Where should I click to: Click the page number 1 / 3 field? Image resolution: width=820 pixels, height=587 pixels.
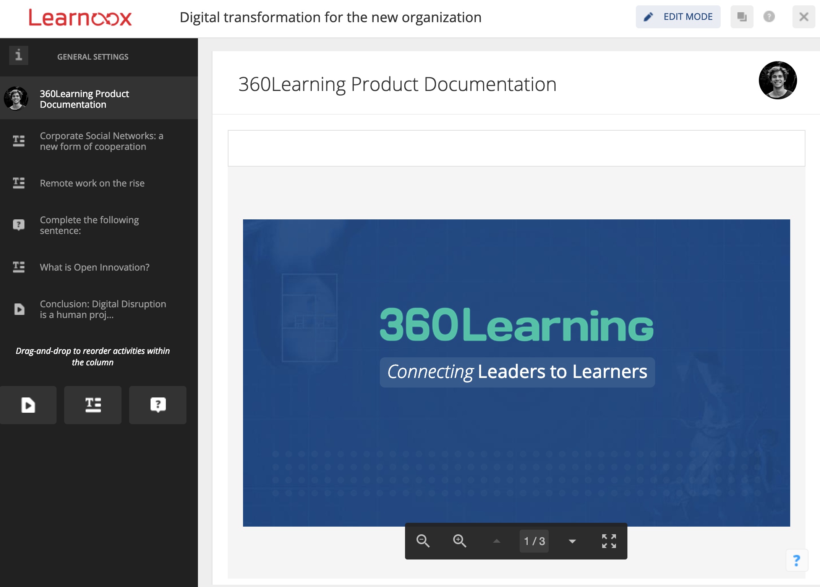(534, 541)
